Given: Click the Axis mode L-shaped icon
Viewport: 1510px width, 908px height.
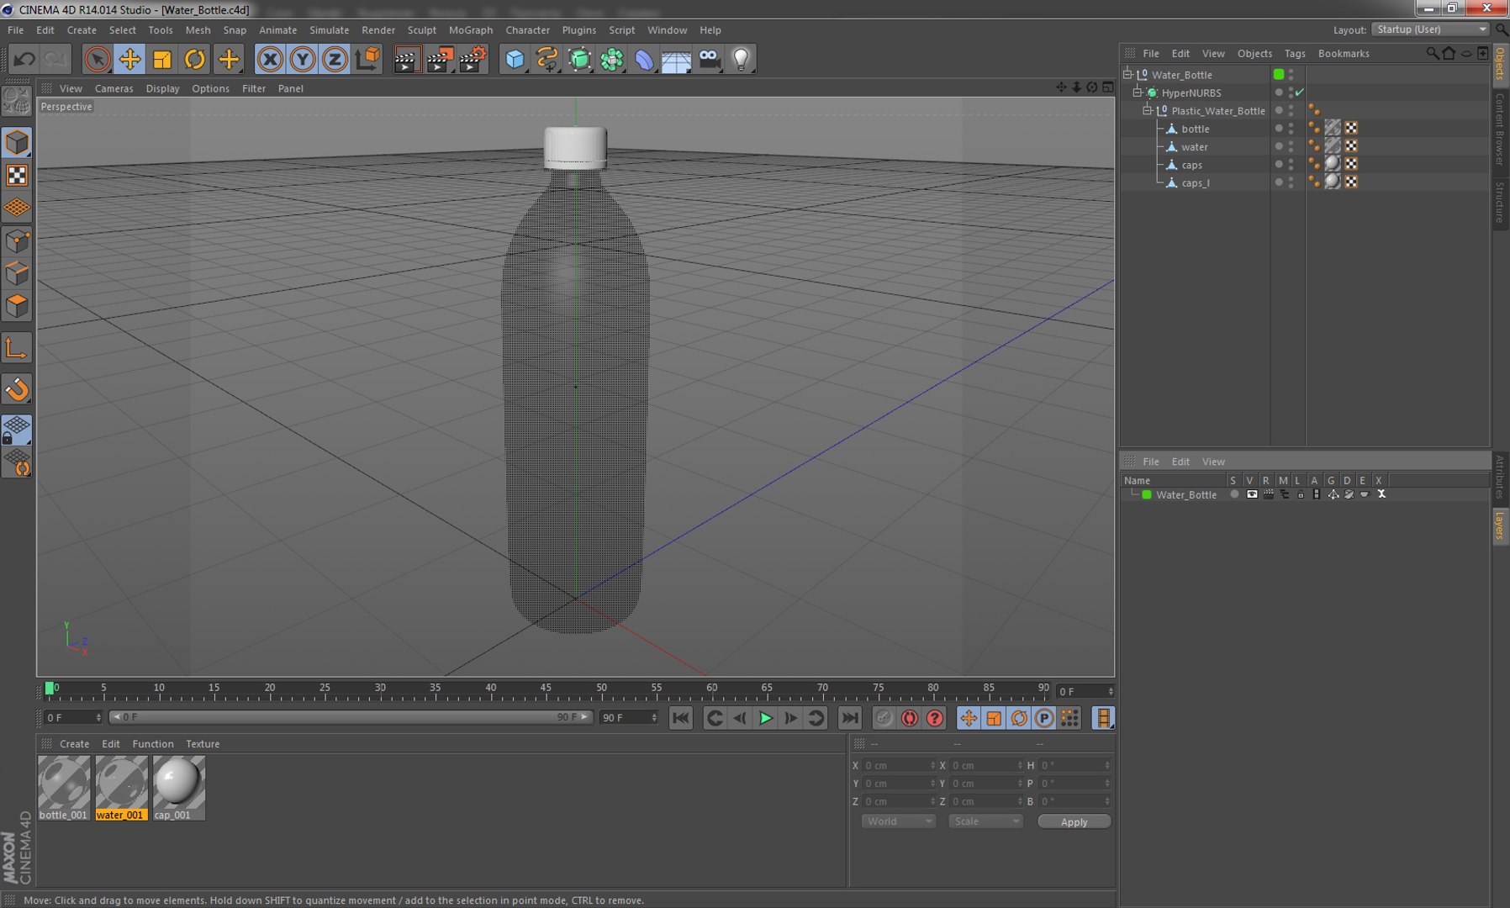Looking at the screenshot, I should [x=17, y=348].
